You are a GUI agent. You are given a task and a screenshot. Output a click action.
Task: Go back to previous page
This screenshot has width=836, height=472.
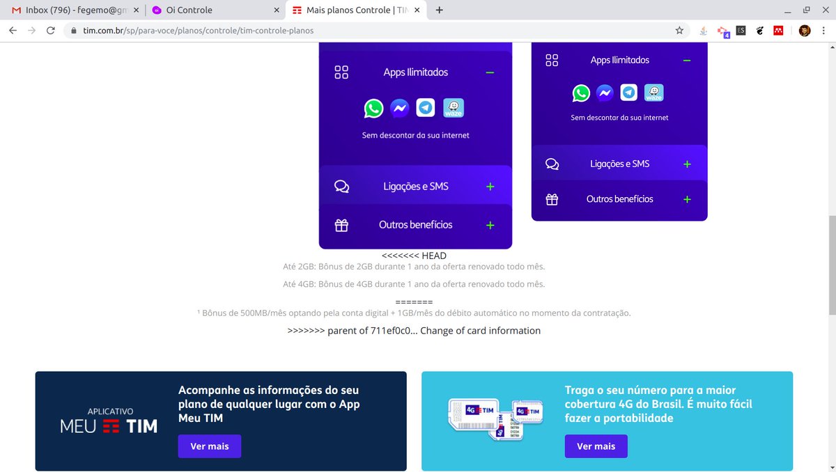coord(13,31)
